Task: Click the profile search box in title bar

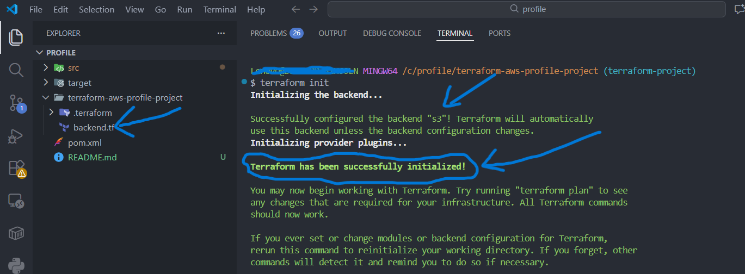Action: coord(527,9)
